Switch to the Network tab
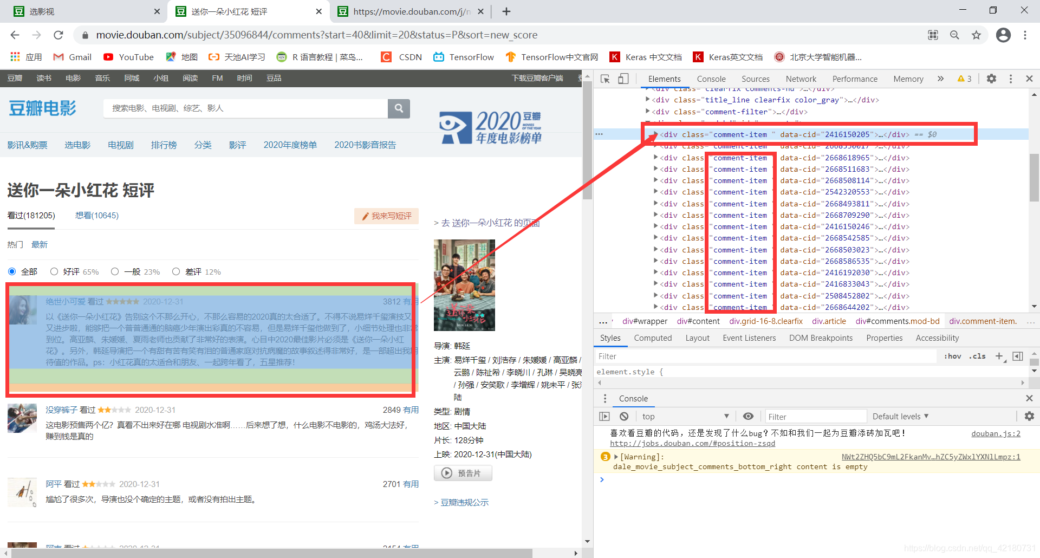This screenshot has height=558, width=1040. click(x=801, y=79)
